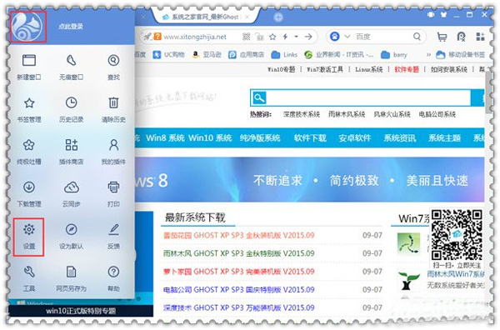Open the flower icon menu item
Viewport: 500px width, 330px height.
coord(29,152)
